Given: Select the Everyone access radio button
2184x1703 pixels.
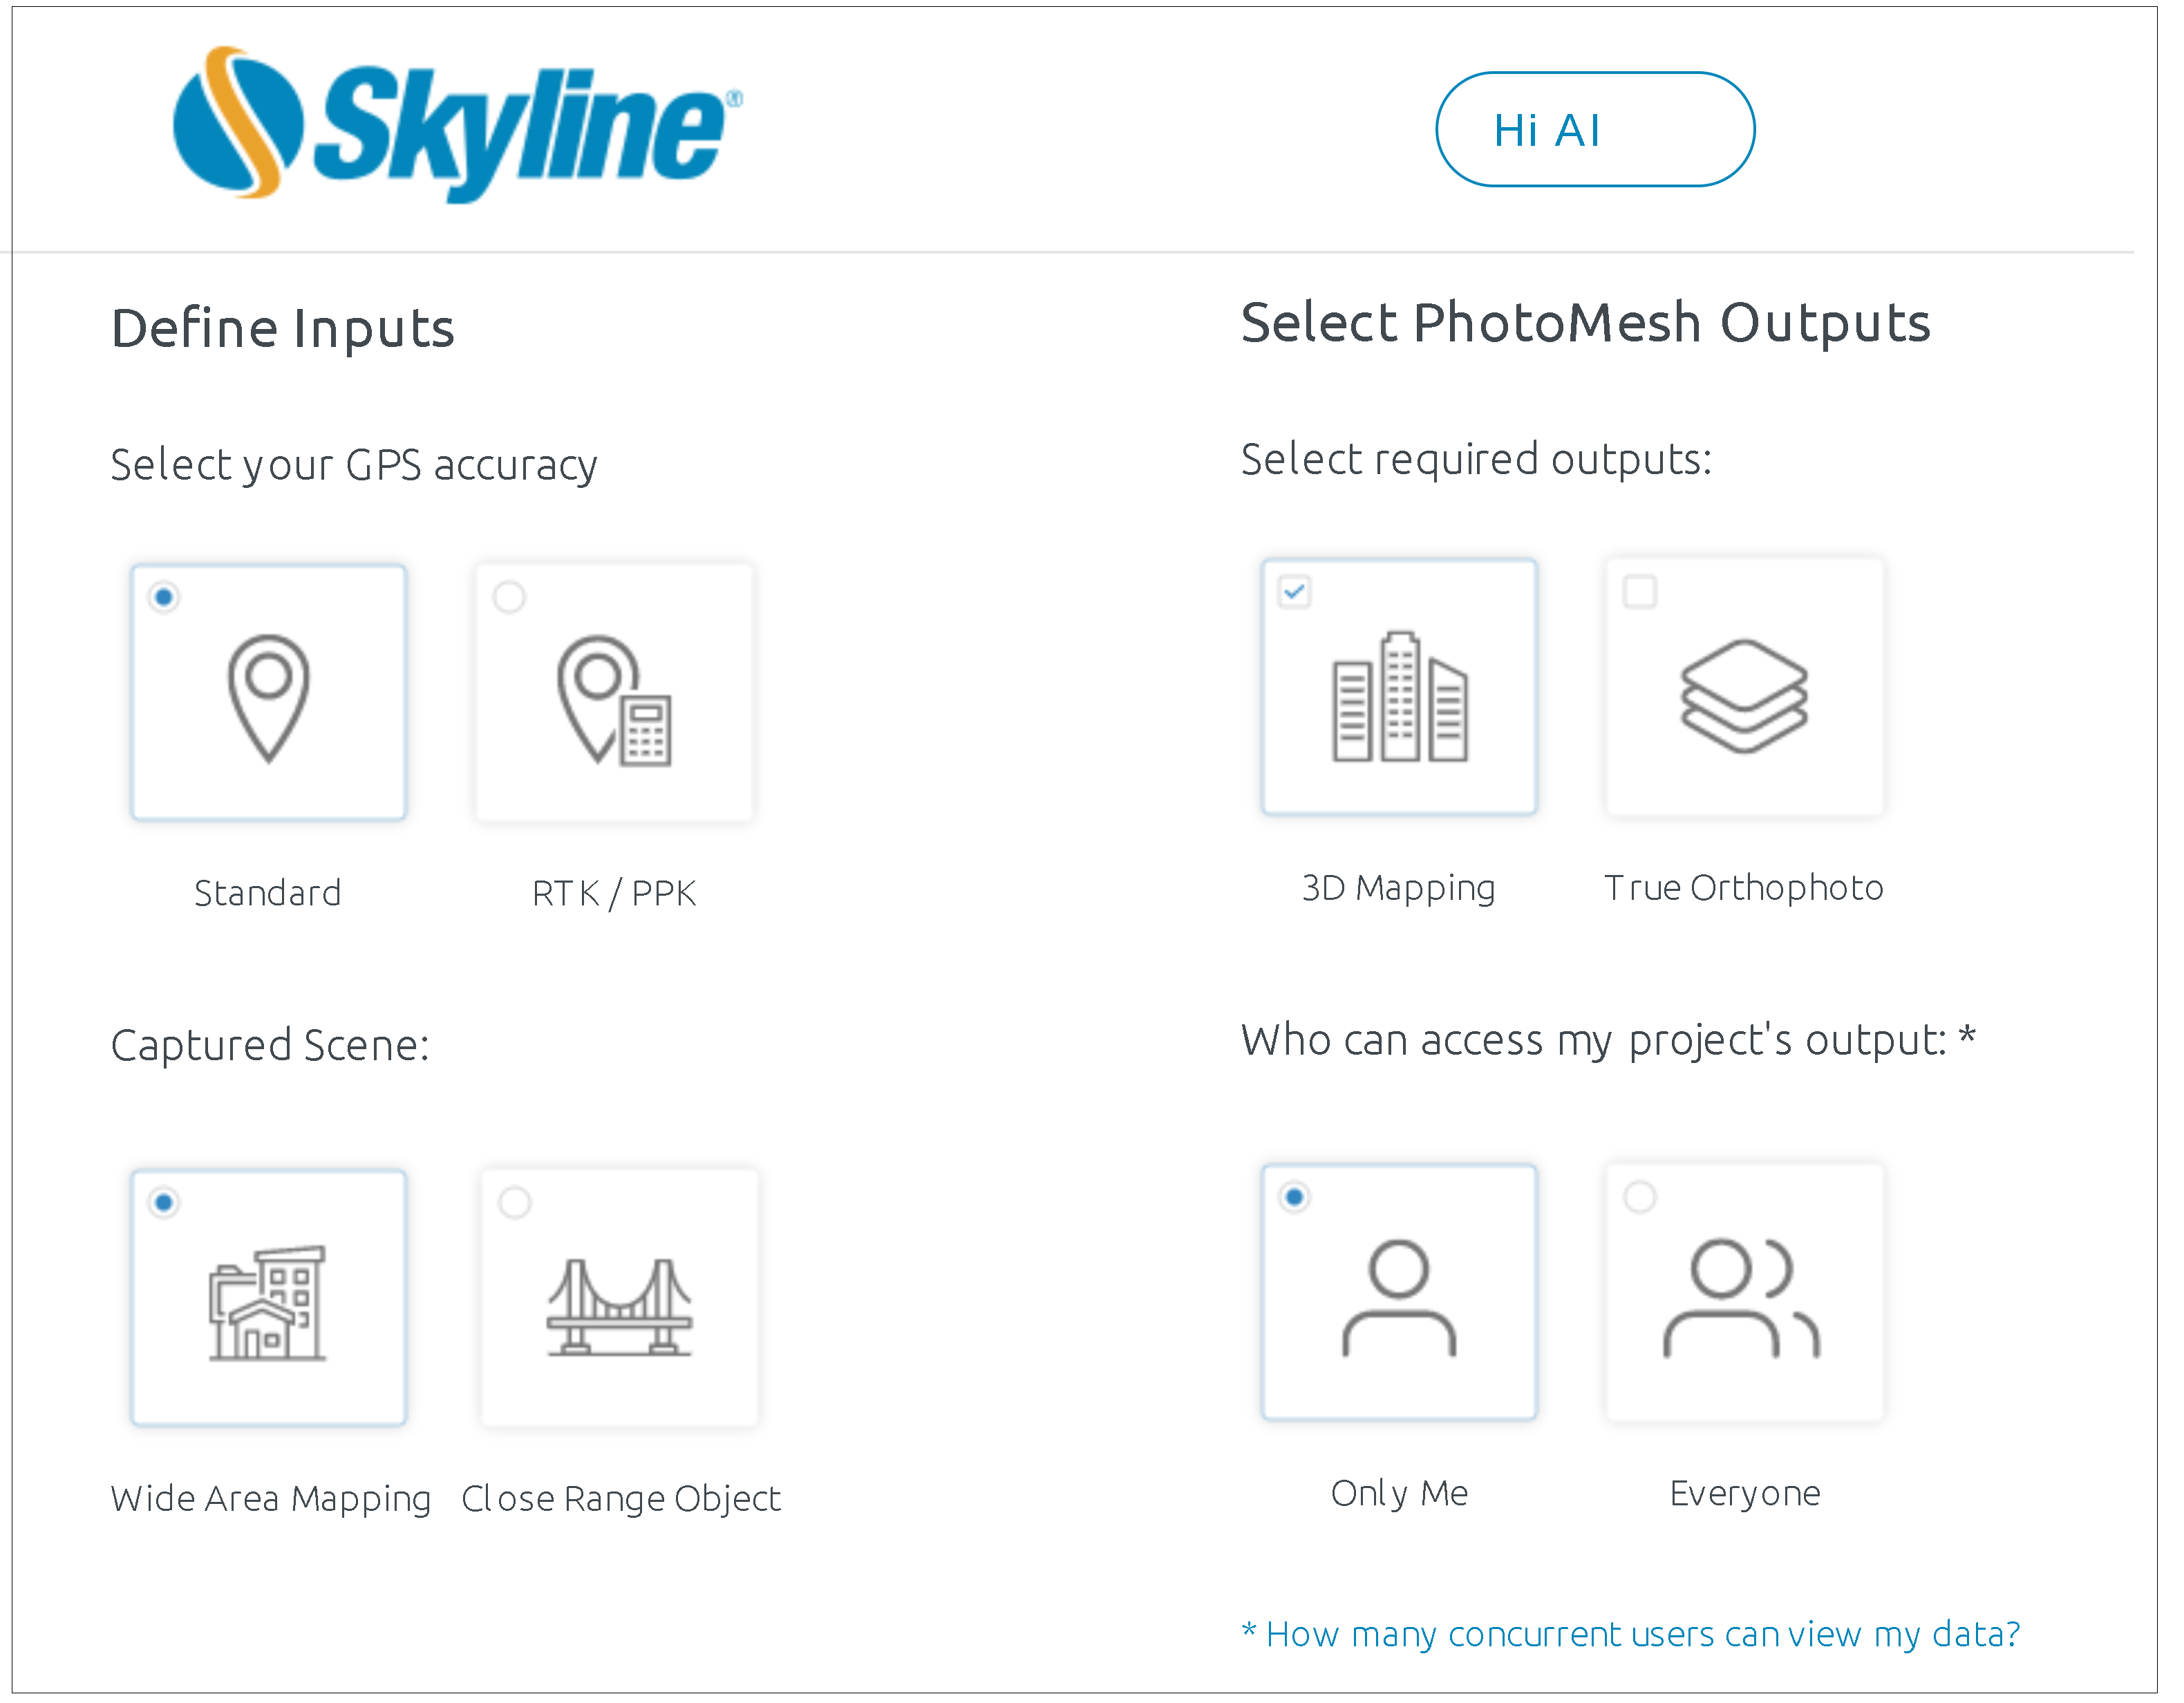Looking at the screenshot, I should coord(1640,1196).
